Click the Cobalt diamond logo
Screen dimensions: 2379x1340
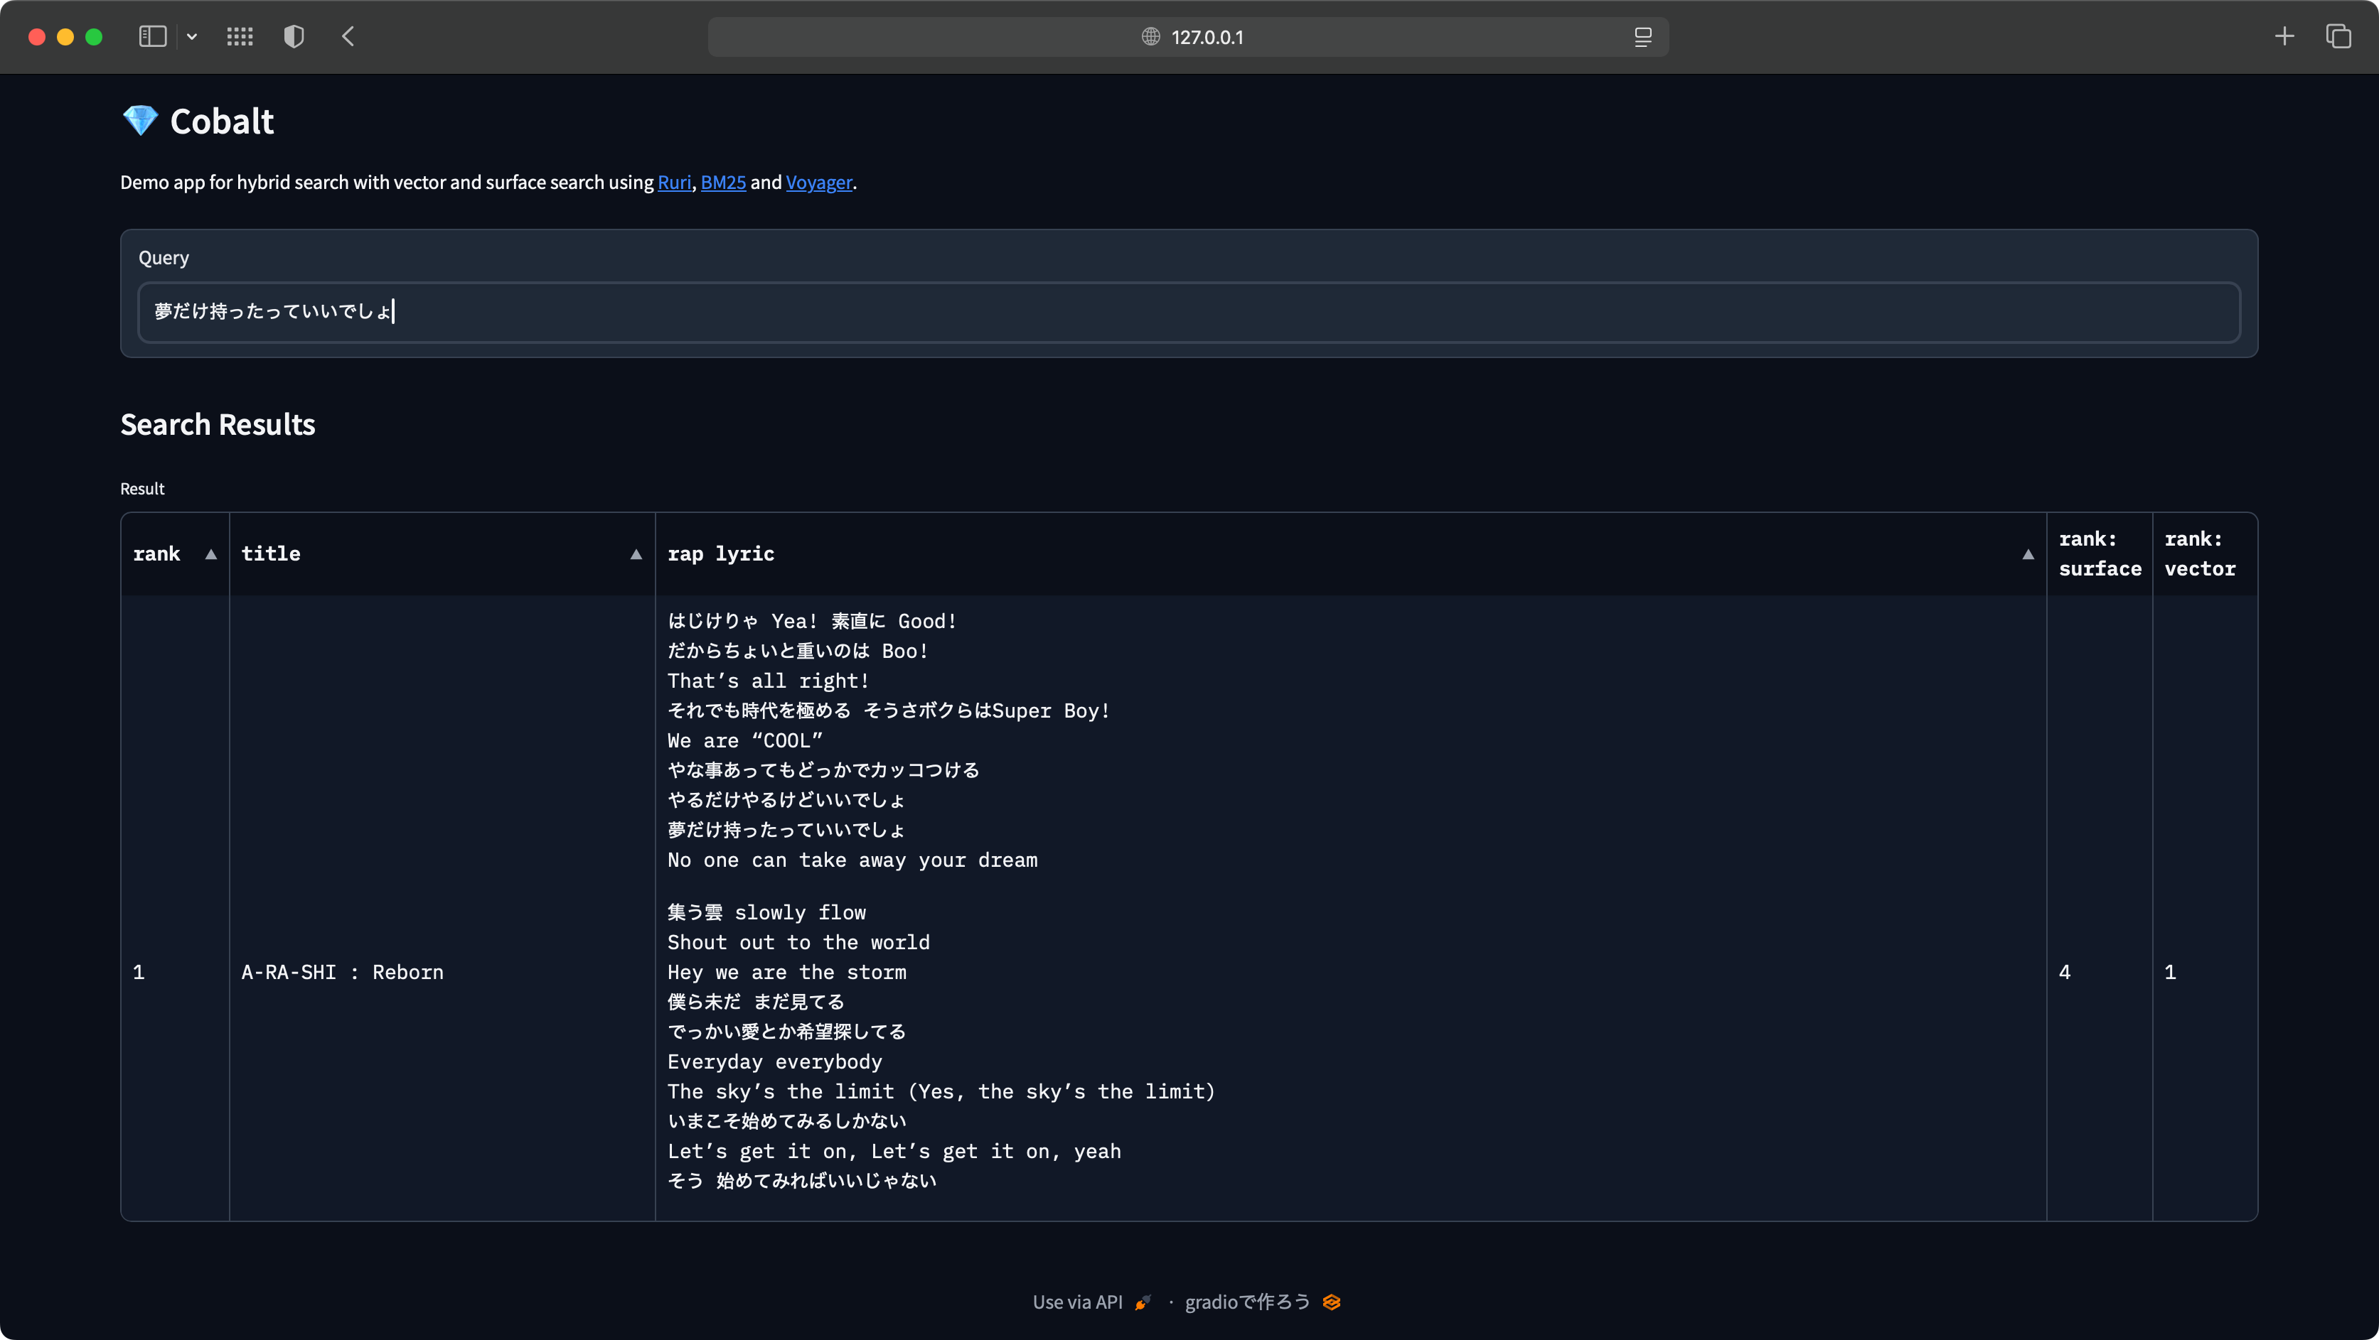(139, 120)
